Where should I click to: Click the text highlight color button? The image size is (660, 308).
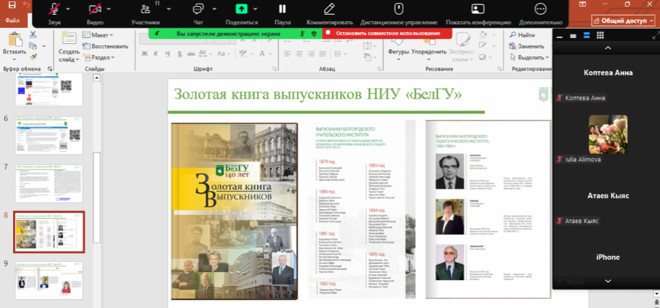click(x=243, y=54)
